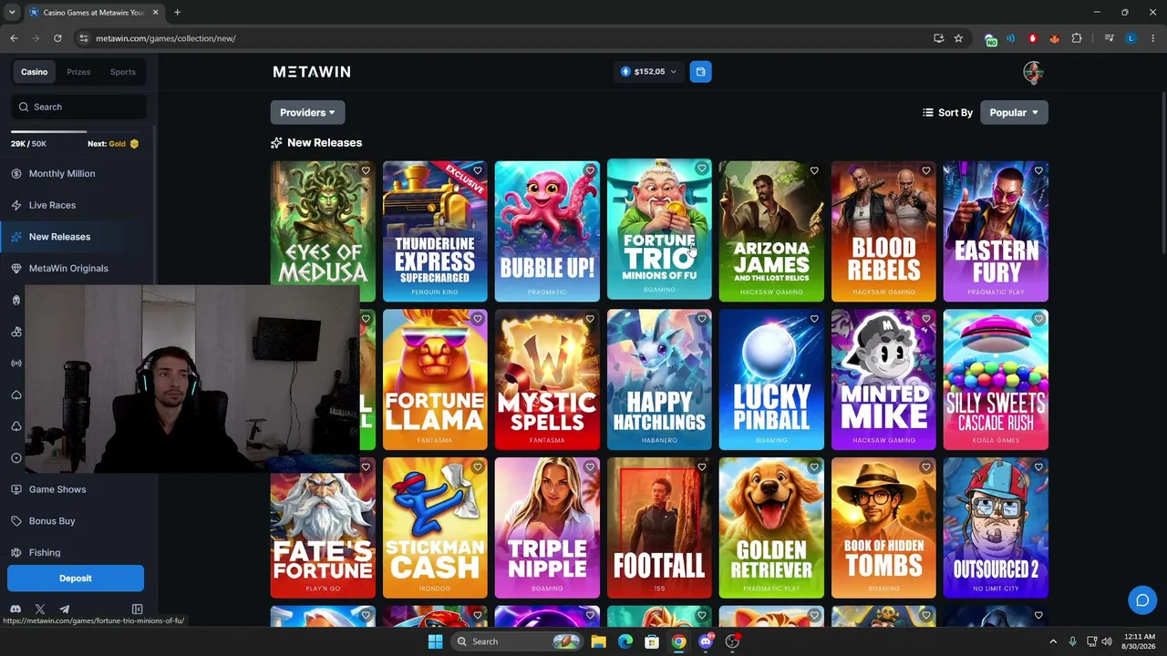Screen dimensions: 1167x656
Task: Switch to the Sports tab
Action: tap(123, 72)
